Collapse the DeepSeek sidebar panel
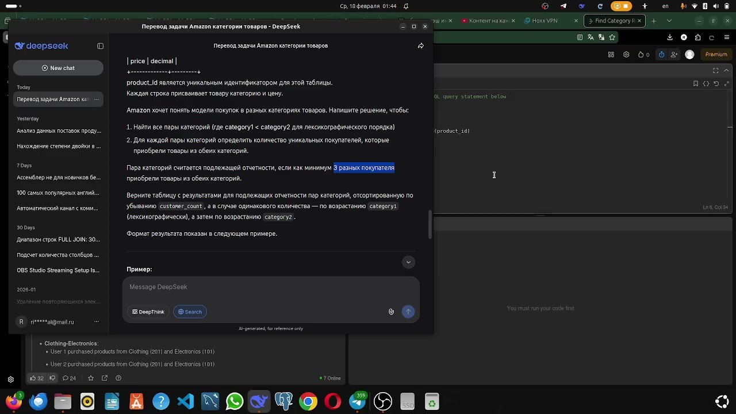The image size is (736, 414). (x=100, y=46)
